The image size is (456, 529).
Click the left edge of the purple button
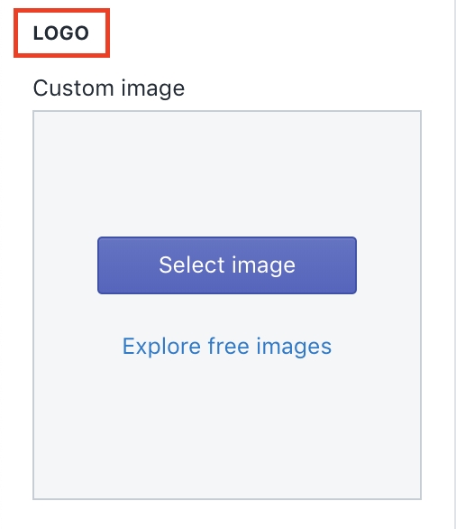pyautogui.click(x=99, y=265)
